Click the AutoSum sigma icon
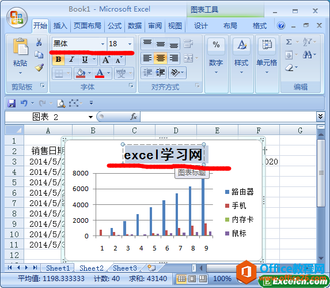Image resolution: width=330 pixels, height=288 pixels. [289, 42]
